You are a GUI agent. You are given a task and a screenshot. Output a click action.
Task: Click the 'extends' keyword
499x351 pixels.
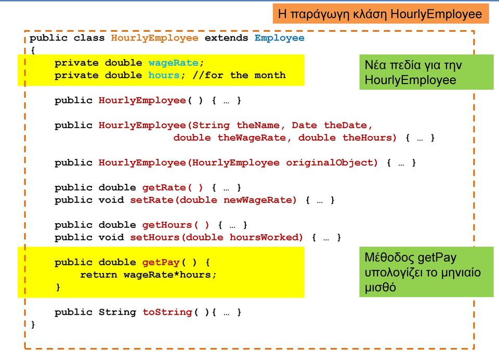coord(226,38)
